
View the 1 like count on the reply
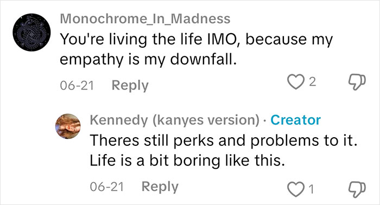(x=312, y=189)
